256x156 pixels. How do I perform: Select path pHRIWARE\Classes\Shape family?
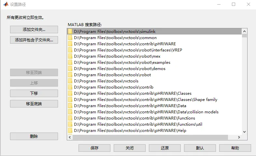(x=154, y=100)
